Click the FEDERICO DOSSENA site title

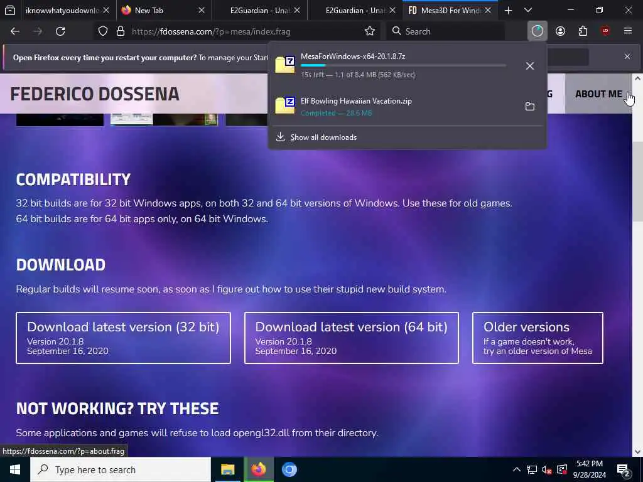click(x=95, y=94)
